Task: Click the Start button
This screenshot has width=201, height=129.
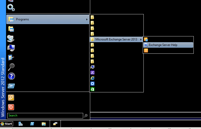Action: tap(7, 124)
